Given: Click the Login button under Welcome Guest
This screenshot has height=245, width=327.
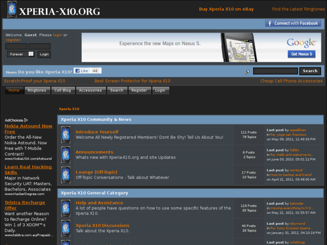Looking at the screenshot, I should (x=44, y=54).
